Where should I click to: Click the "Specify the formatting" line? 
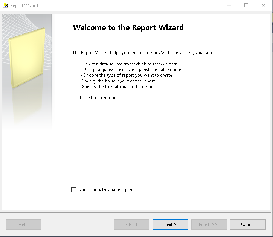click(117, 87)
